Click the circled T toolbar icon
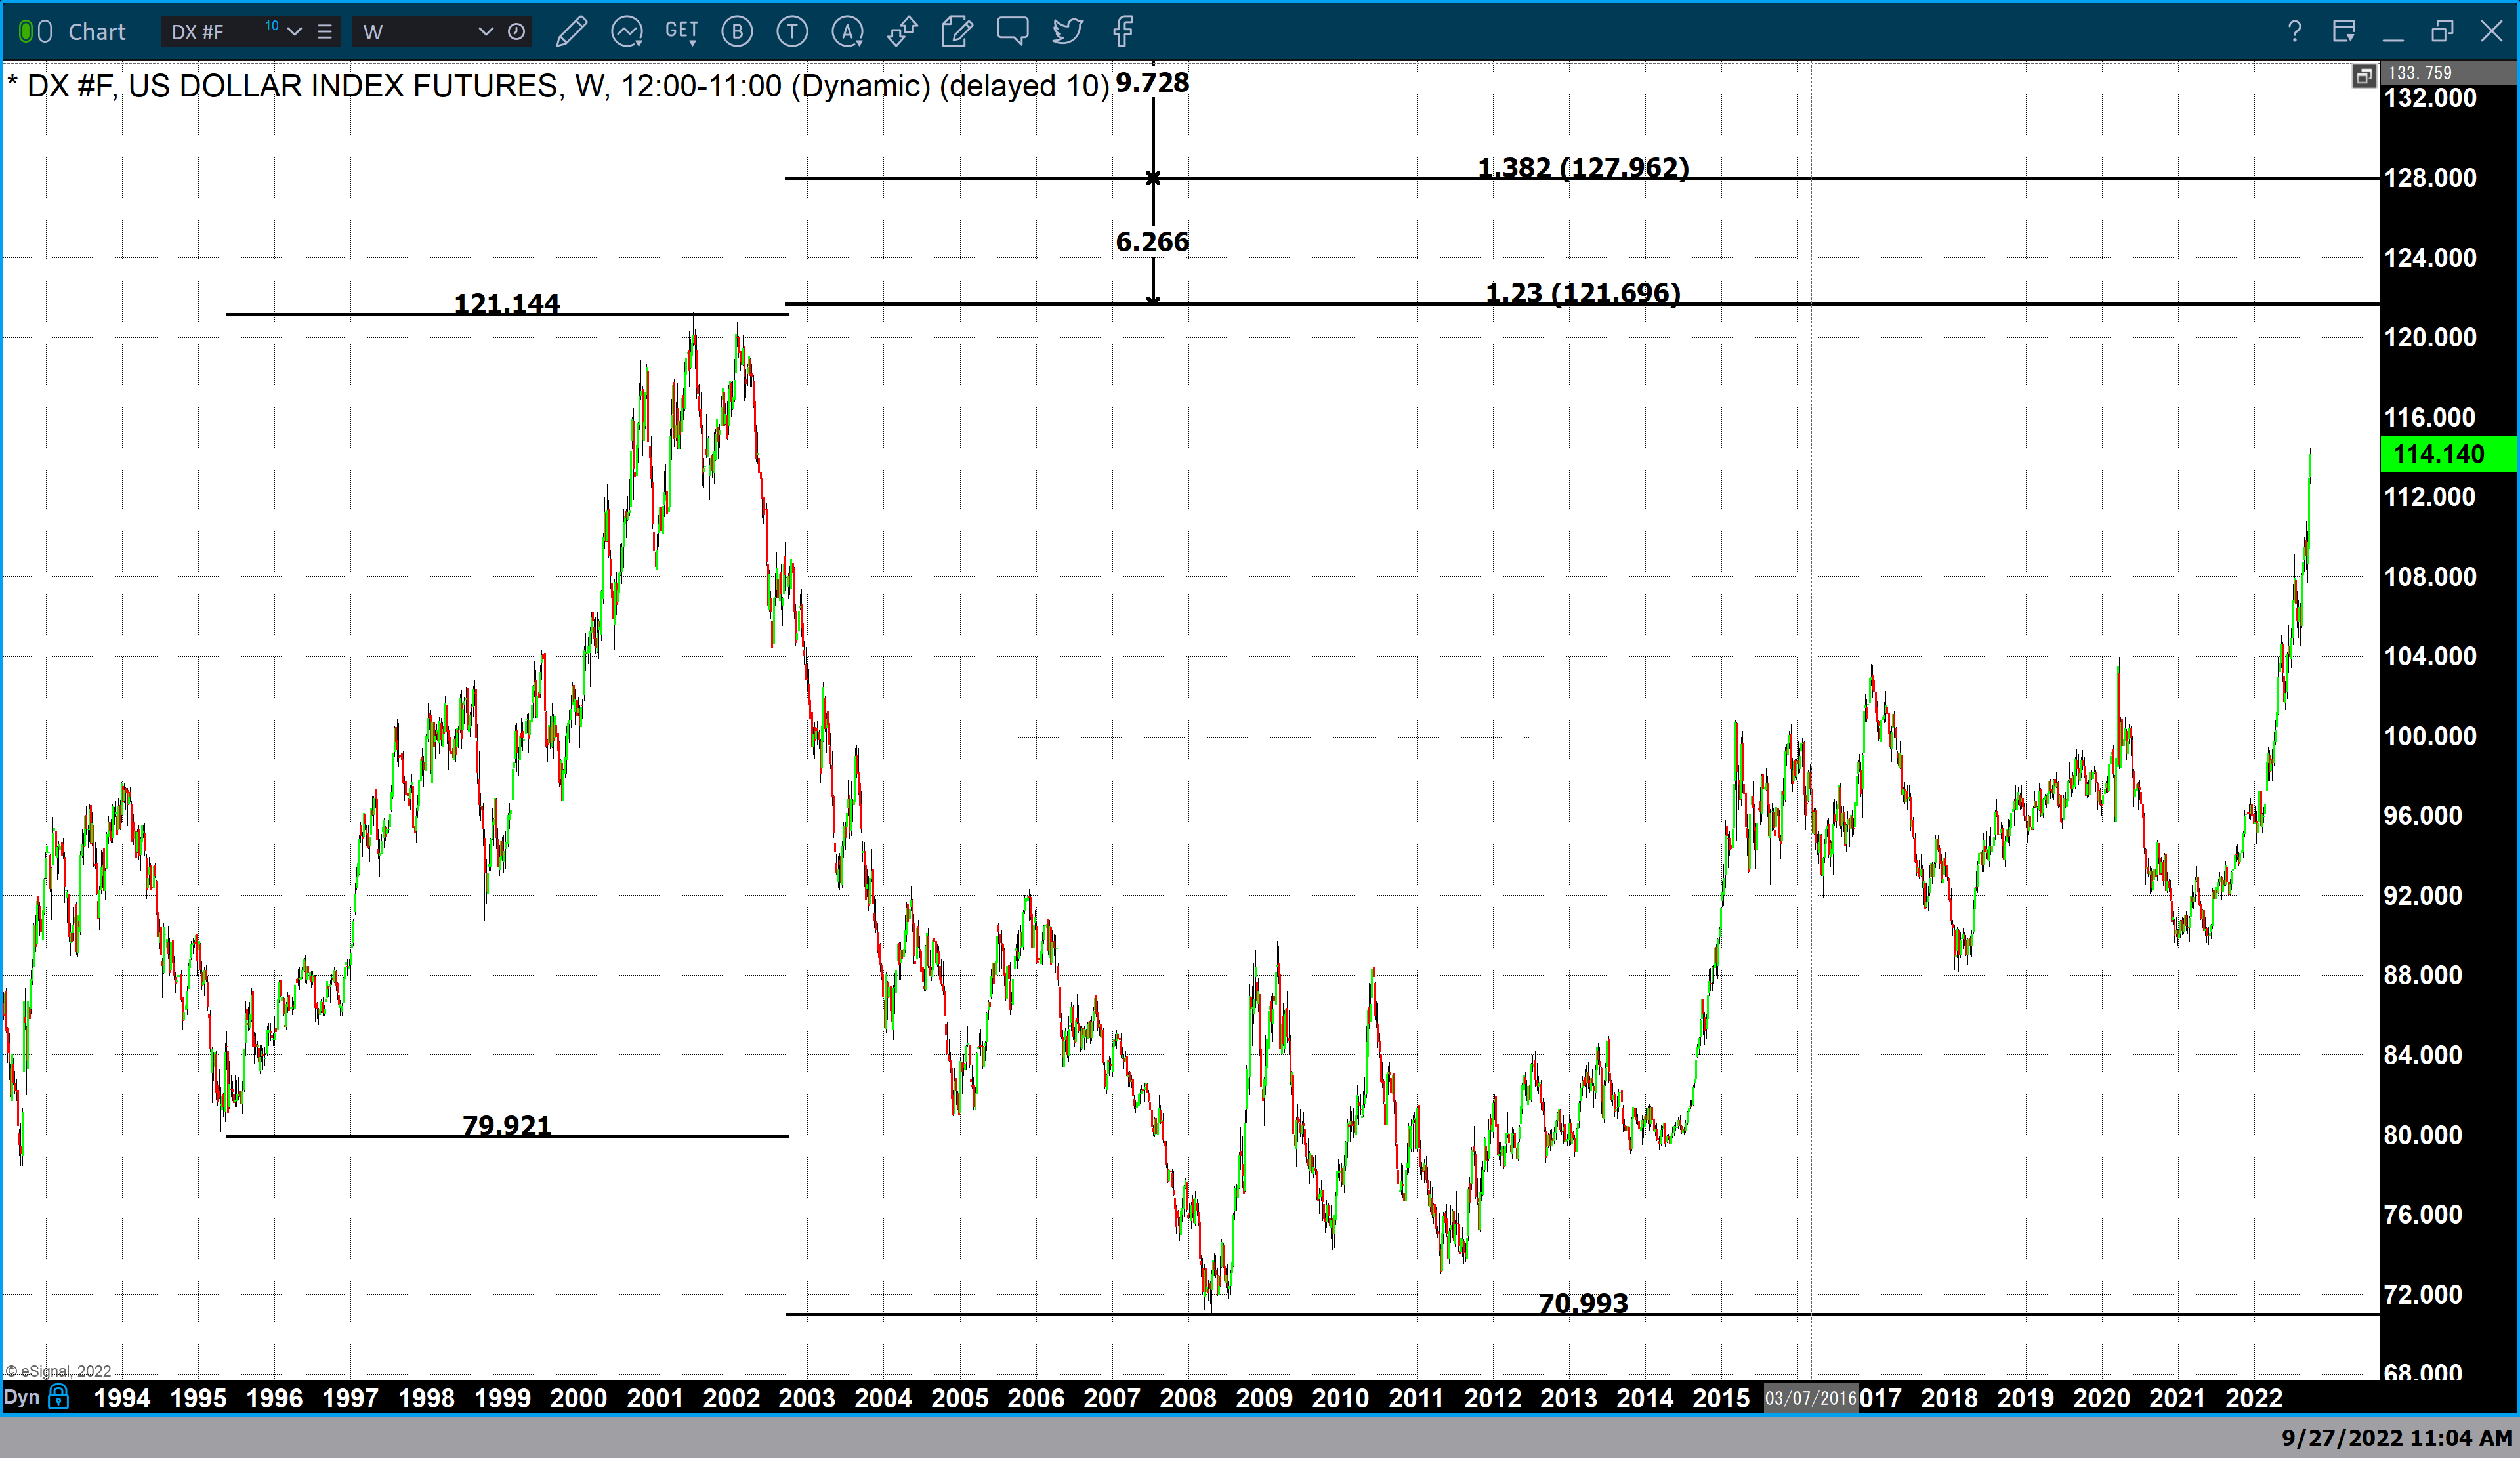This screenshot has height=1458, width=2520. pos(792,32)
